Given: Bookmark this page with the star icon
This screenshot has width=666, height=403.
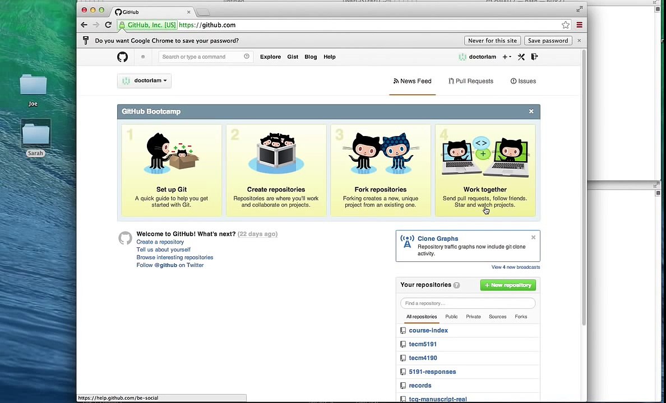Looking at the screenshot, I should coord(565,25).
